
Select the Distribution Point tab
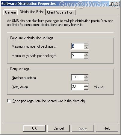tap(32, 12)
